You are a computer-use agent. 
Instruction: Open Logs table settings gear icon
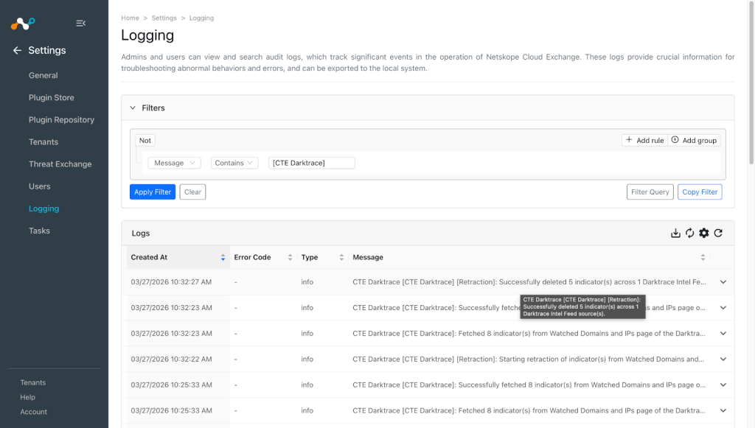tap(704, 234)
